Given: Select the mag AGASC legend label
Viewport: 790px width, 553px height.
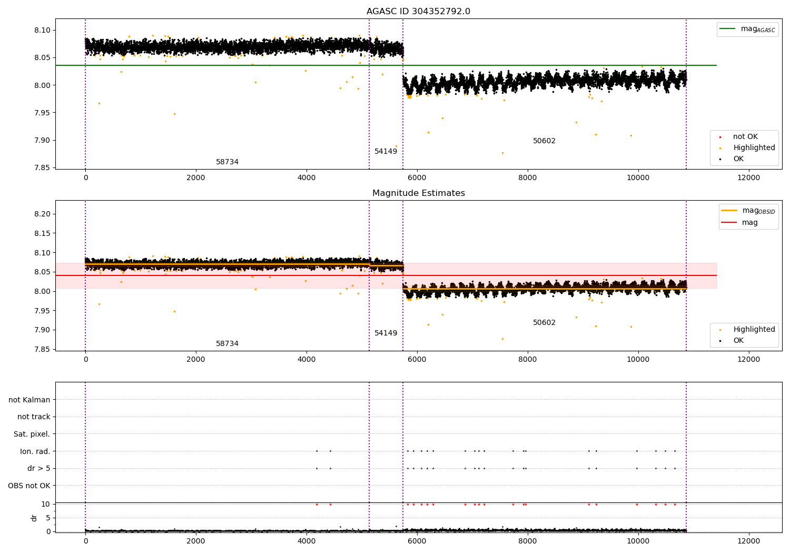Looking at the screenshot, I should (758, 29).
